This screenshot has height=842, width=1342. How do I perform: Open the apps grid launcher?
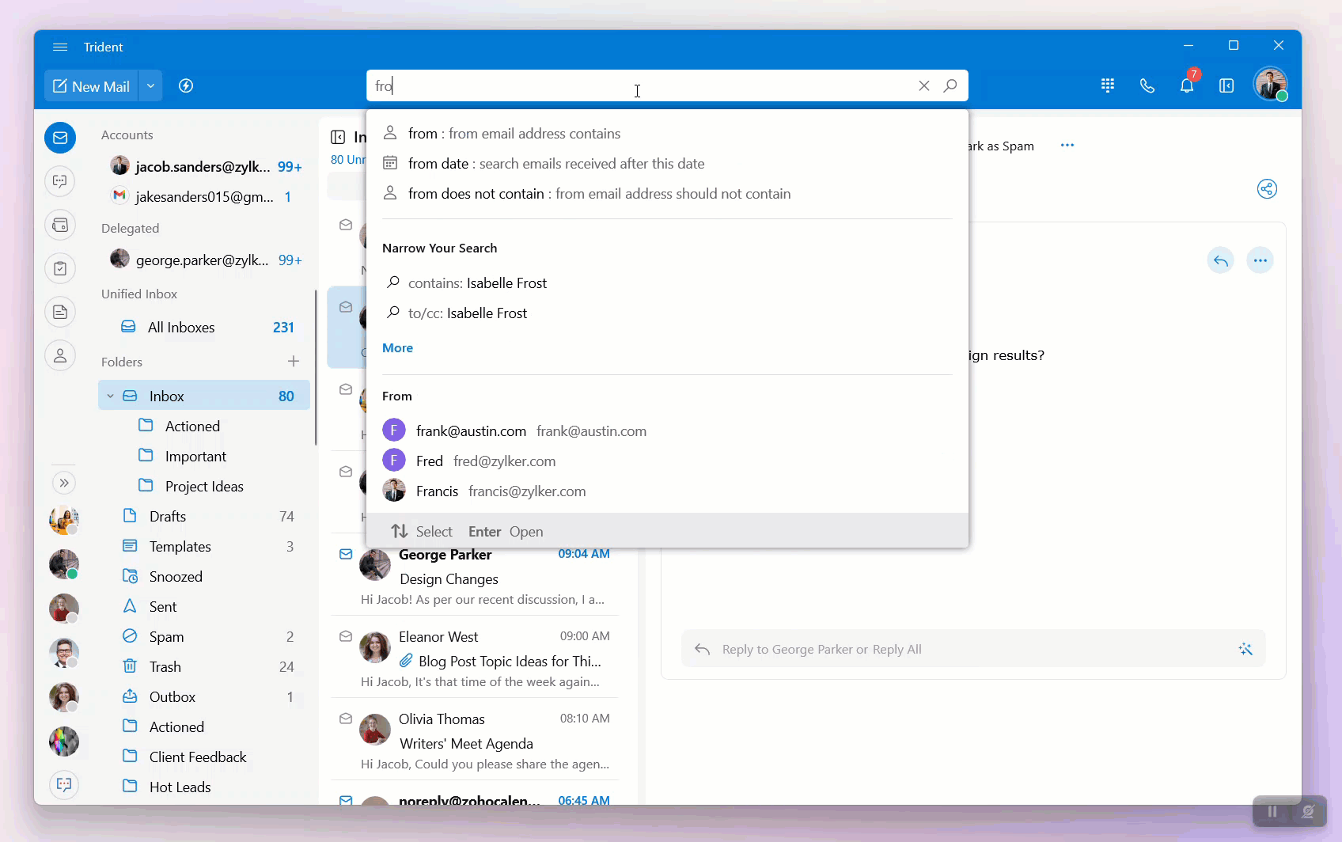coord(1108,85)
